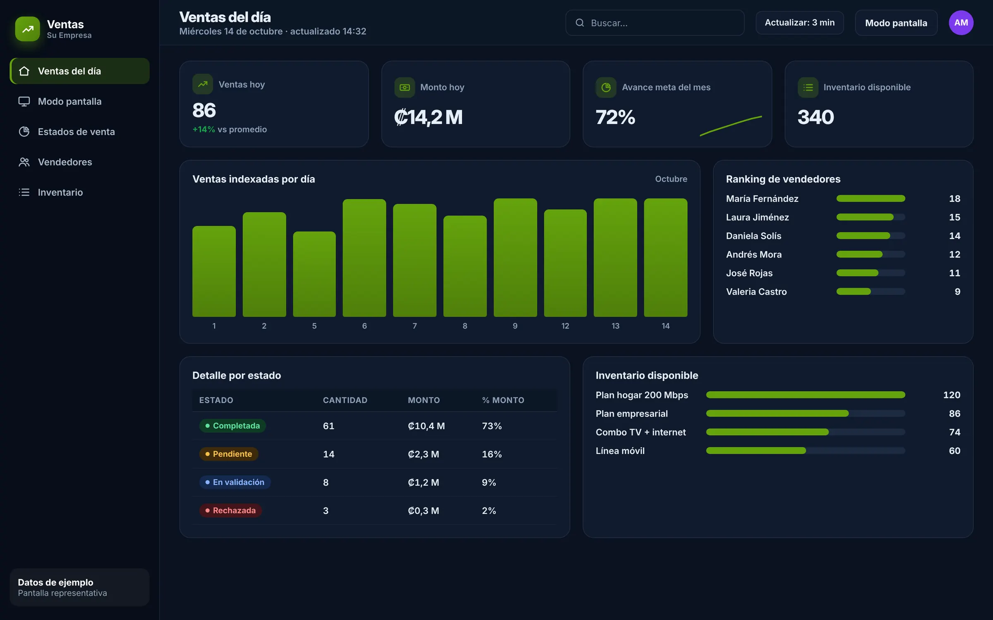Image resolution: width=993 pixels, height=620 pixels.
Task: Click Valeria Castro in vendor ranking
Action: click(x=756, y=291)
